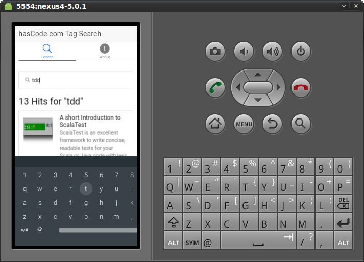Click the D key on hardware keyboard
The width and height of the screenshot is (364, 262).
point(211,203)
